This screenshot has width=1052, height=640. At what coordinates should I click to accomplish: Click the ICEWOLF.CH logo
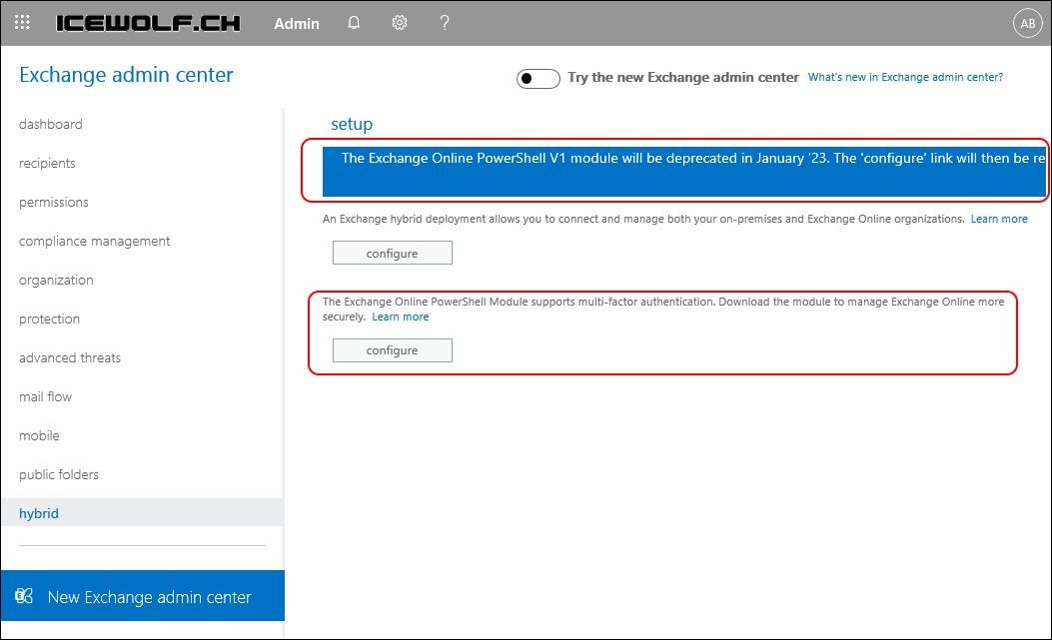(148, 24)
